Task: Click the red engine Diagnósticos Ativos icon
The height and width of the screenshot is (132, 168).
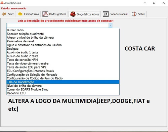Action: coord(73,14)
